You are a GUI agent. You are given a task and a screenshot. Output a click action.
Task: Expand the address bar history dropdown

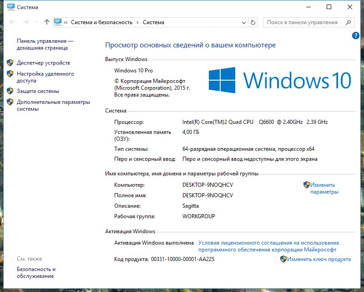point(244,23)
